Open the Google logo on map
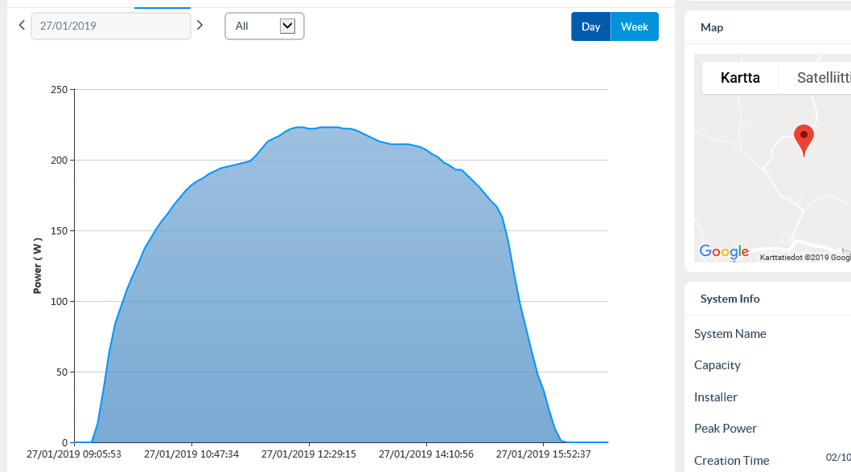Screen dimensions: 851x472 point(724,251)
